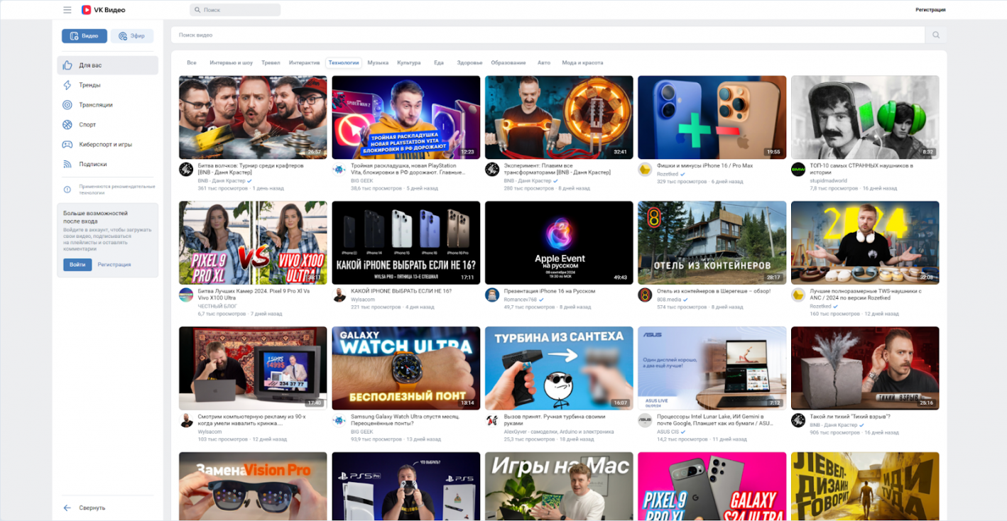Screen dimensions: 1007x521
Task: Focus the header Поиск search field
Action: (x=235, y=10)
